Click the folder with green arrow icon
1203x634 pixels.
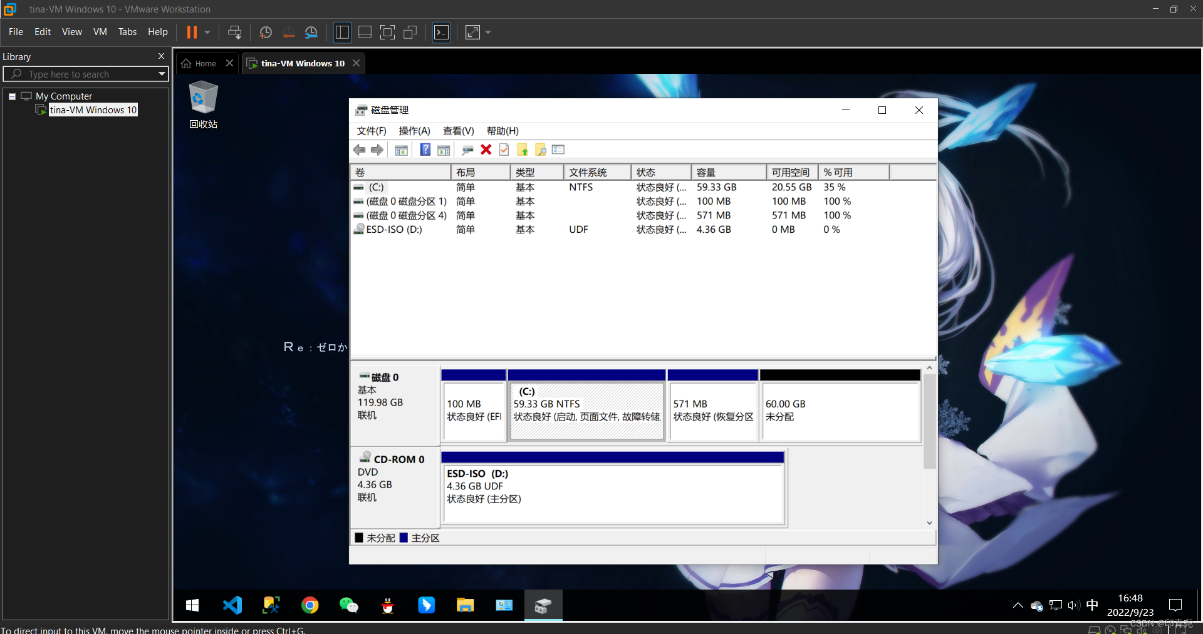(x=522, y=150)
